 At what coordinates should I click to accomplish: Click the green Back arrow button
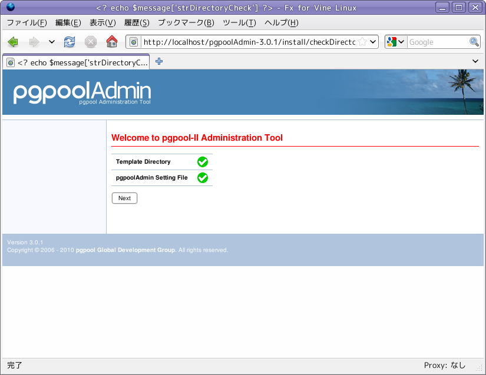click(x=13, y=42)
